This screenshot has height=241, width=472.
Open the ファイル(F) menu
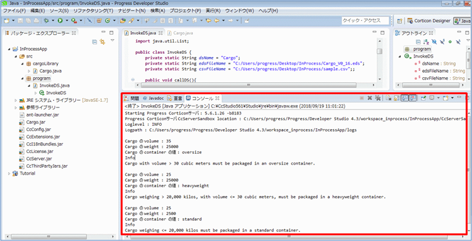click(x=14, y=11)
